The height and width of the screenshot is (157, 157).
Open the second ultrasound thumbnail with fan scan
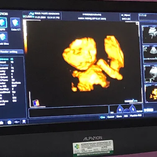150,54
